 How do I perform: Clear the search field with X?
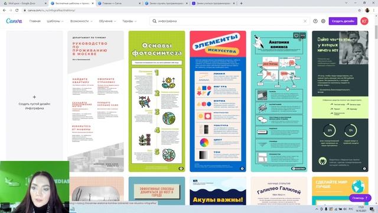click(305, 21)
